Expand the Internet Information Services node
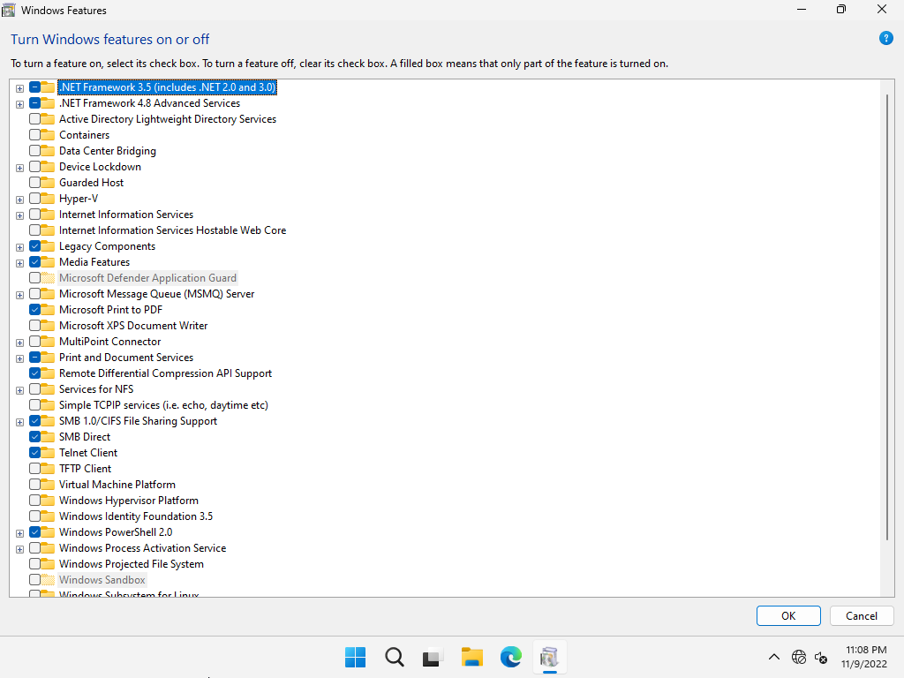Viewport: 904px width, 678px height. [x=19, y=215]
